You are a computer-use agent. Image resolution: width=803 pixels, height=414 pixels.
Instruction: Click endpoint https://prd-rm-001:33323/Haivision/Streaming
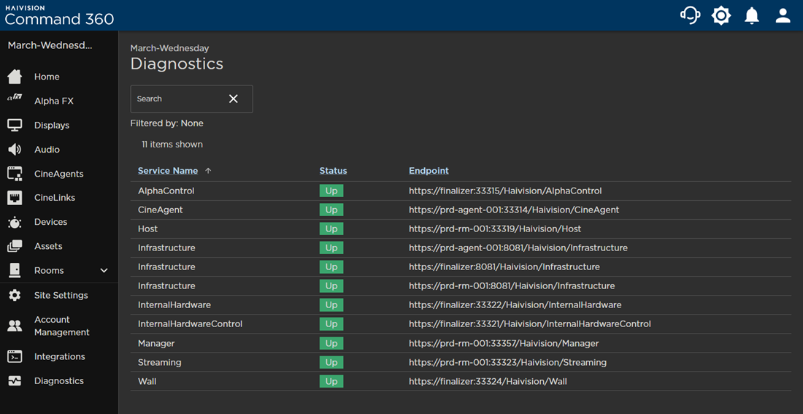coord(507,362)
